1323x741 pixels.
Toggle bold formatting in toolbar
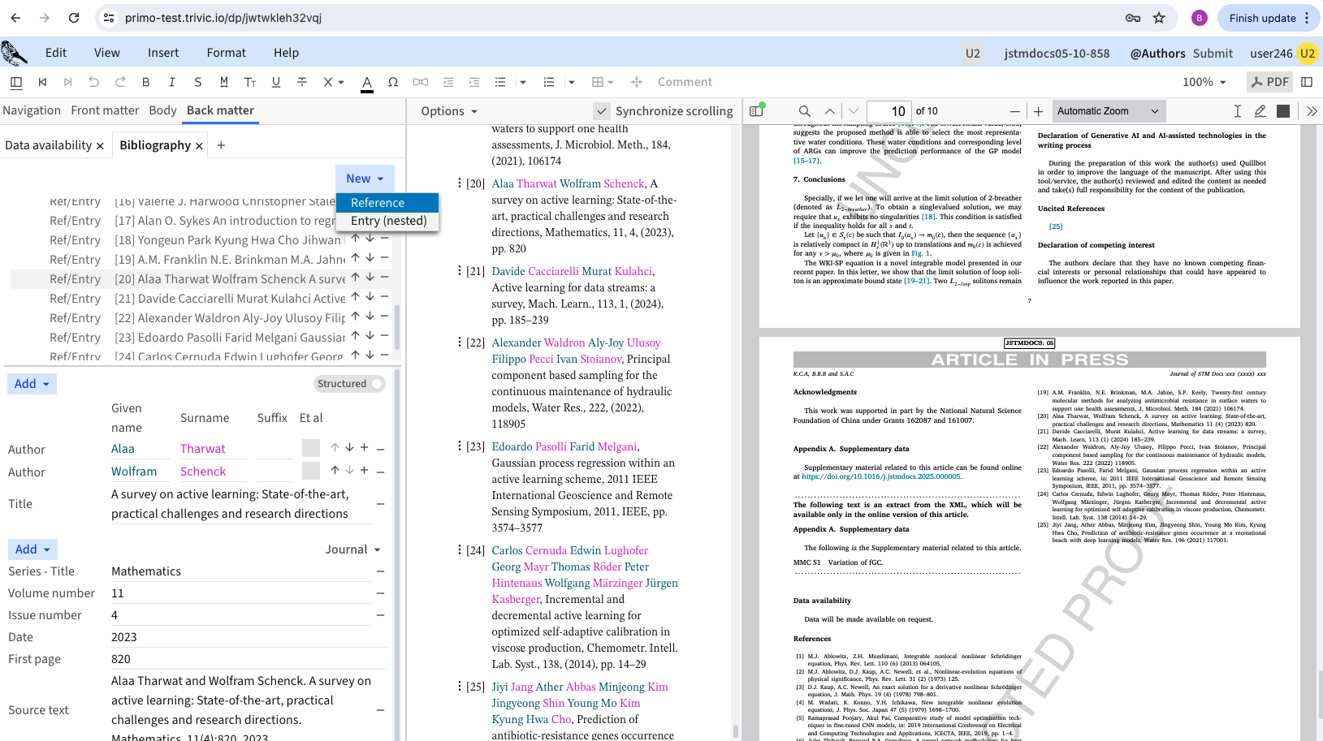tap(145, 82)
